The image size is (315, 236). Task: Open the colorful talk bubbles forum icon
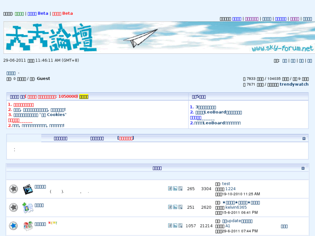28,226
